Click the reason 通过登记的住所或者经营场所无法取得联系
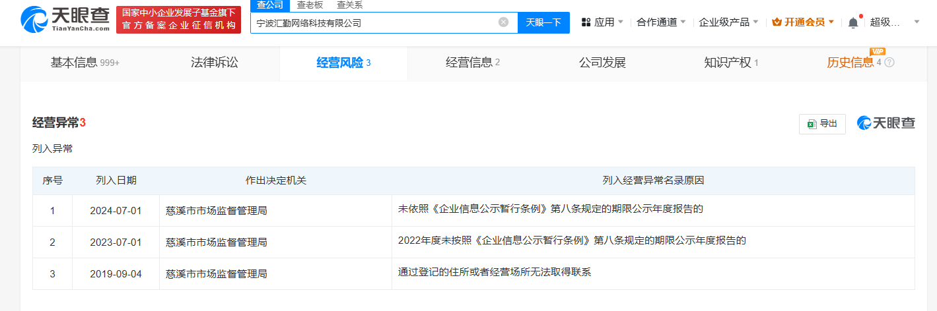Image resolution: width=937 pixels, height=311 pixels. (495, 271)
